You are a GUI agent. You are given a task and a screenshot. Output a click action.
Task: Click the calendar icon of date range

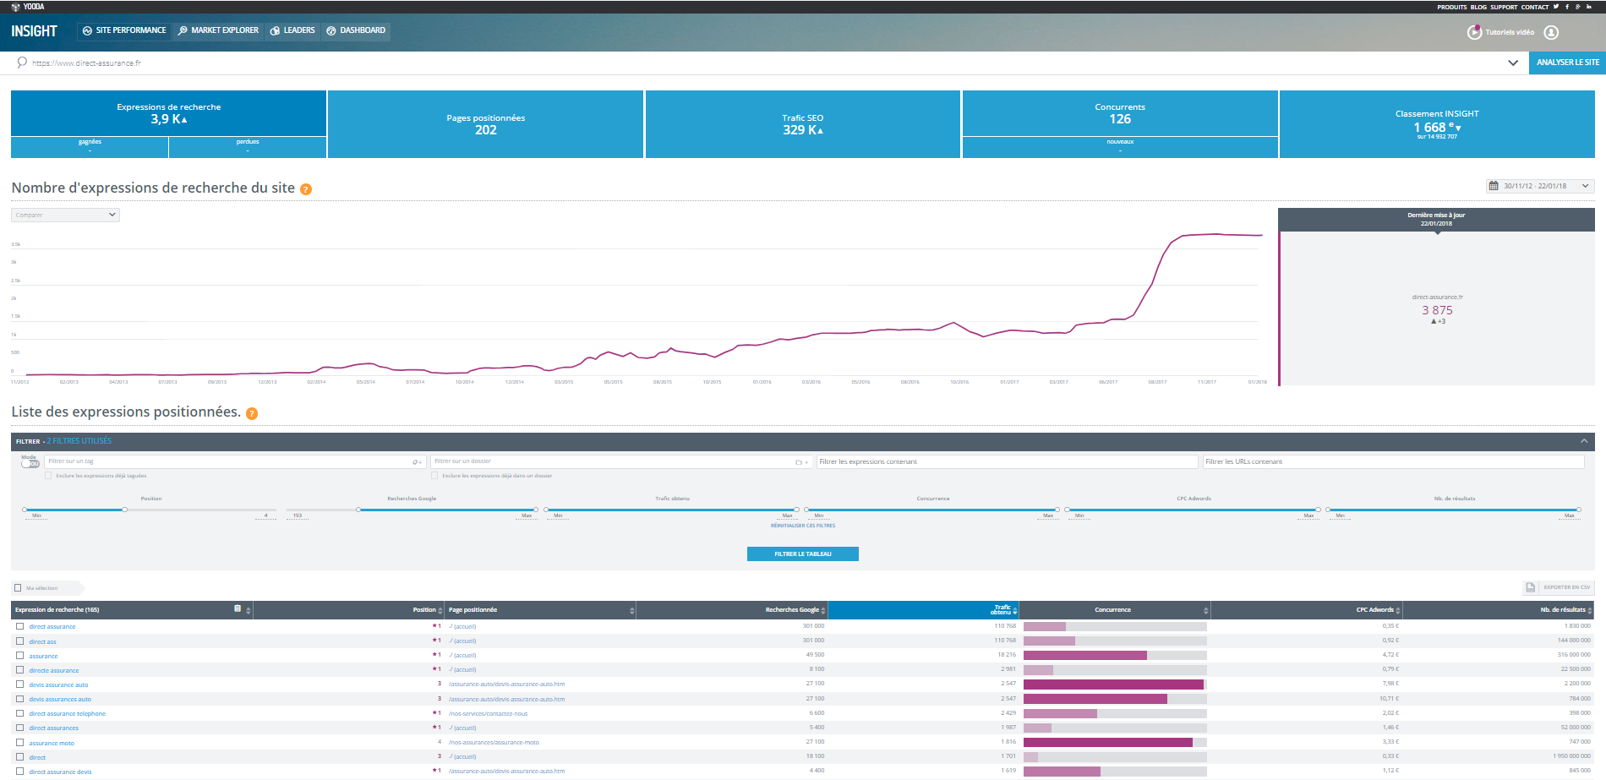1494,186
